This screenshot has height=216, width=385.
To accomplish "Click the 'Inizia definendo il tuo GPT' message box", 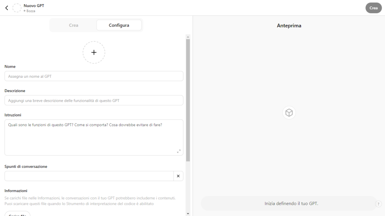I will tap(288, 204).
